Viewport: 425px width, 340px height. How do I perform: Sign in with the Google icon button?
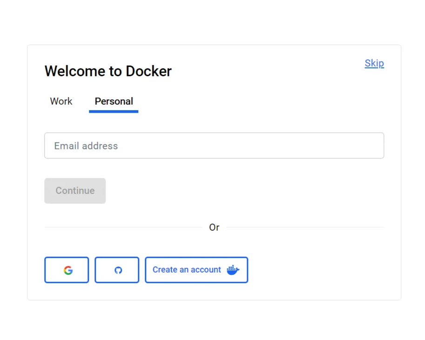(67, 270)
